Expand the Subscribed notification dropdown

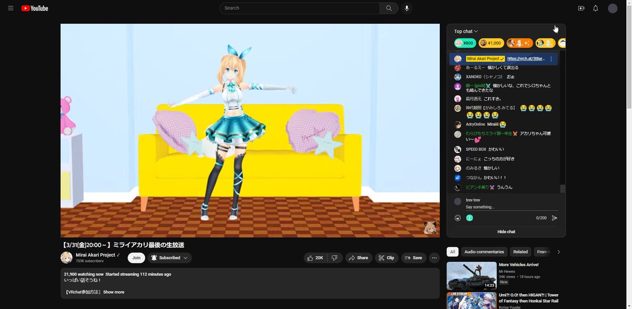pyautogui.click(x=169, y=258)
